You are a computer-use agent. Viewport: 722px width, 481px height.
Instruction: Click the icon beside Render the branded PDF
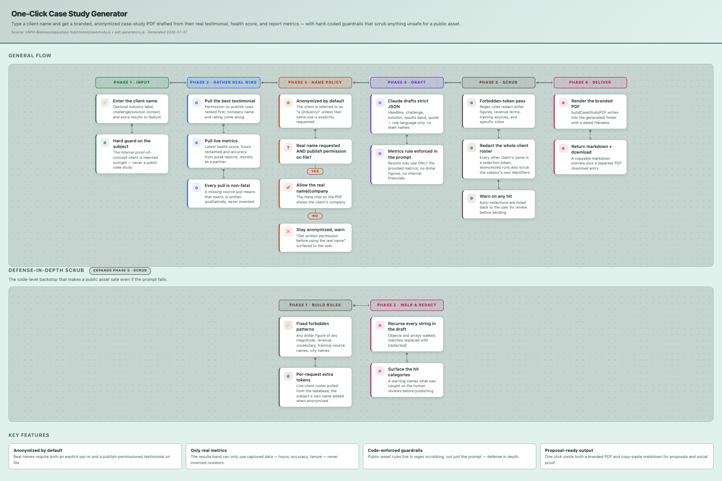coord(563,102)
